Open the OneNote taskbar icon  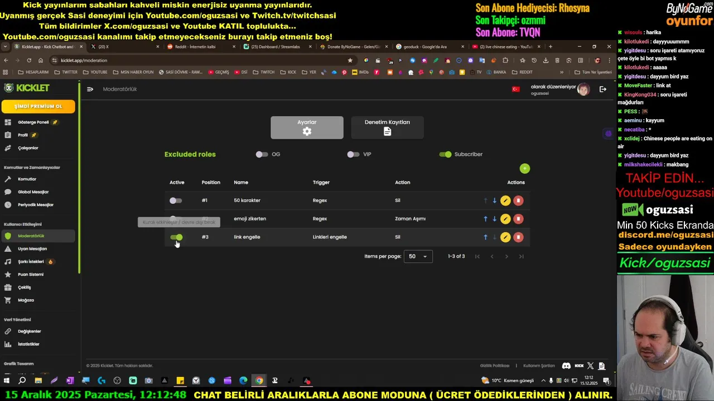(x=70, y=381)
